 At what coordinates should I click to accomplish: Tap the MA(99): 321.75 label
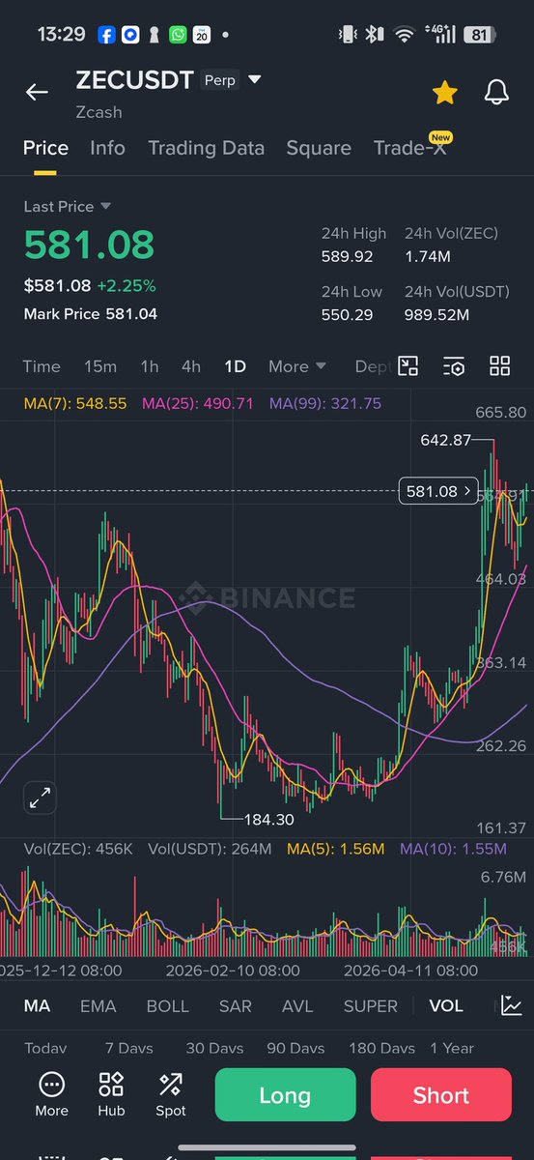325,403
